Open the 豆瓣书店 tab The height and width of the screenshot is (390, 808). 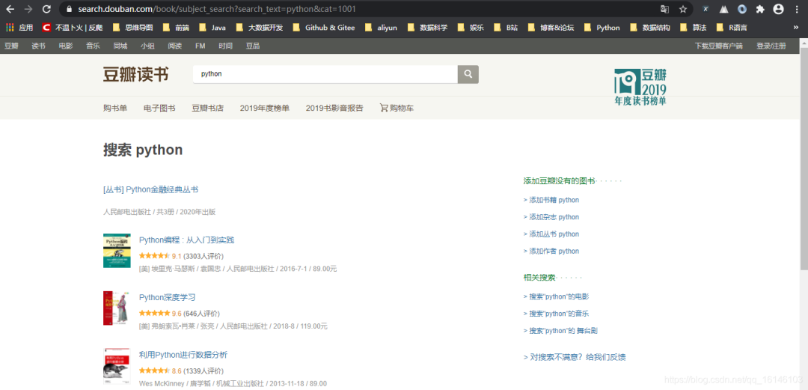click(208, 108)
